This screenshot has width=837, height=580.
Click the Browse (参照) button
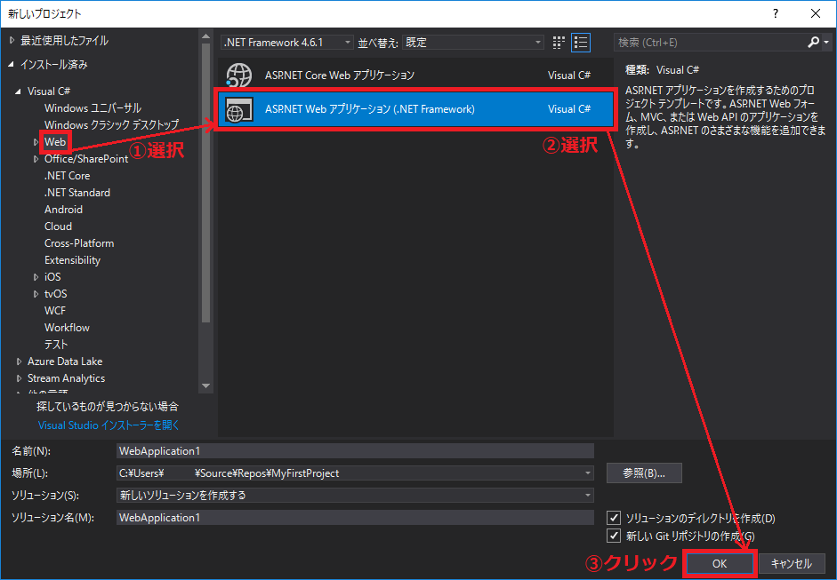click(644, 473)
